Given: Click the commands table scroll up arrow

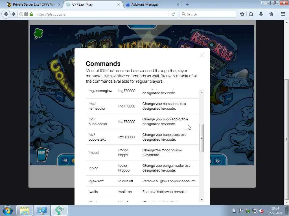Looking at the screenshot, I should (202, 92).
